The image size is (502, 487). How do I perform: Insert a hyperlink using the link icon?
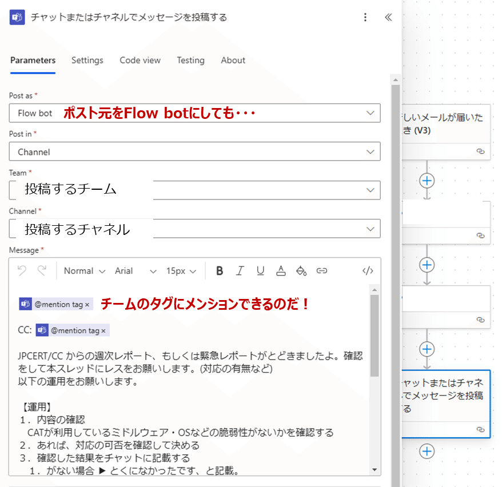click(321, 271)
